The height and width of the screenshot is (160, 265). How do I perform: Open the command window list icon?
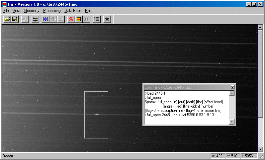pos(97,19)
